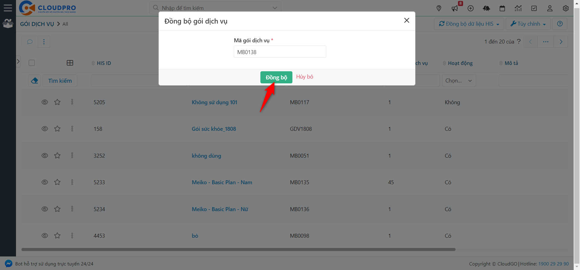Screen dimensions: 580x270
Task: Open row 5205 more options dots
Action: 72,102
